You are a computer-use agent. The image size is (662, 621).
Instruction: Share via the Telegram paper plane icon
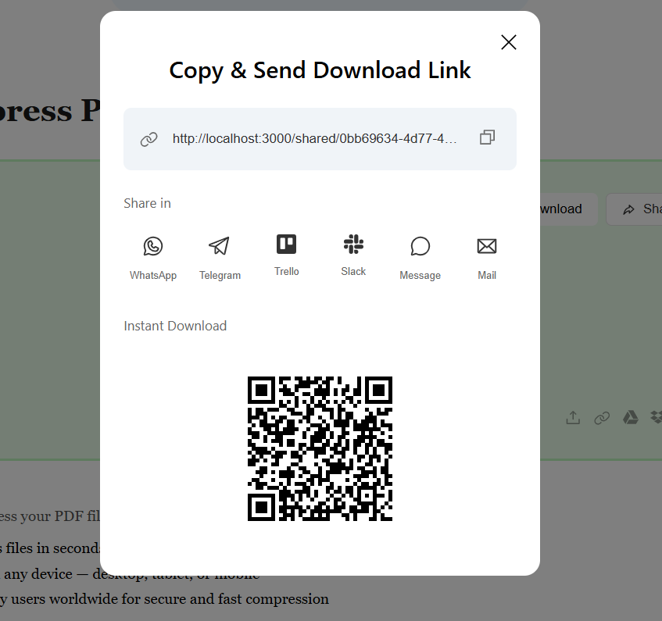pyautogui.click(x=220, y=246)
